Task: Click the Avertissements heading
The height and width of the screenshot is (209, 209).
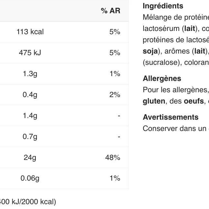Action: click(171, 117)
